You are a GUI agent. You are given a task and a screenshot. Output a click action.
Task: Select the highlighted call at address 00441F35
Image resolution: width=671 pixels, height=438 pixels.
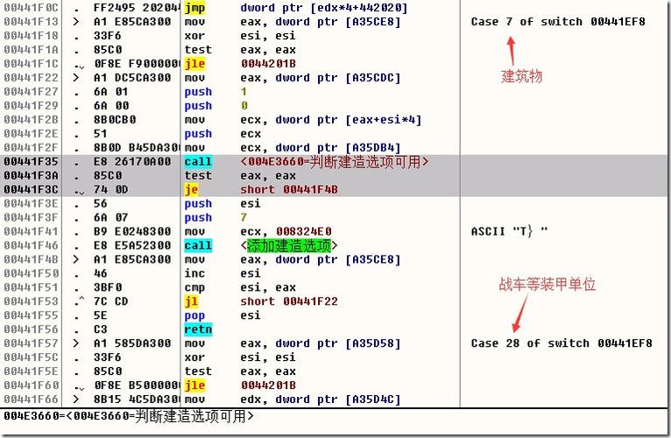[198, 162]
